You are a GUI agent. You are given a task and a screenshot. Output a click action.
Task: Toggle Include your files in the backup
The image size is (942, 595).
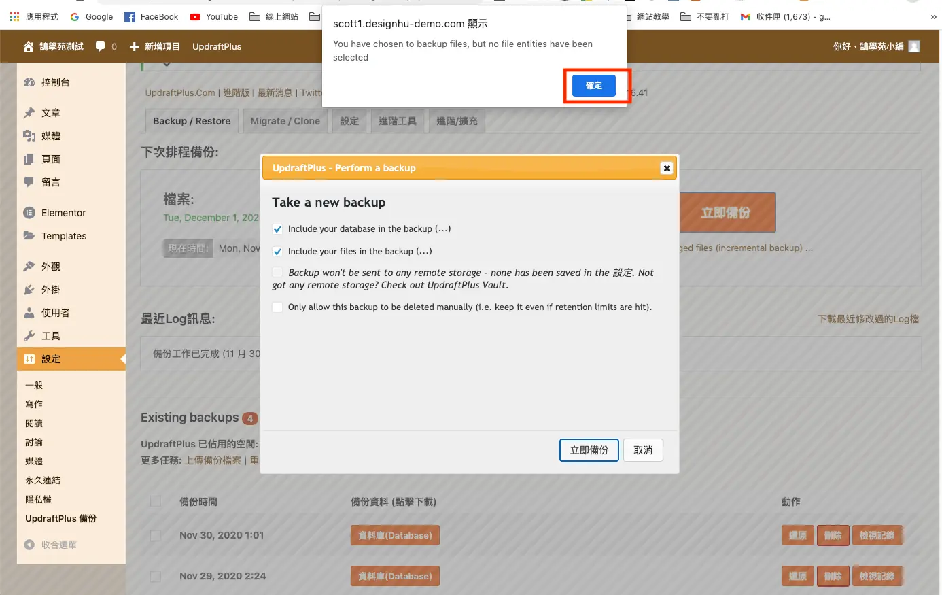point(277,252)
